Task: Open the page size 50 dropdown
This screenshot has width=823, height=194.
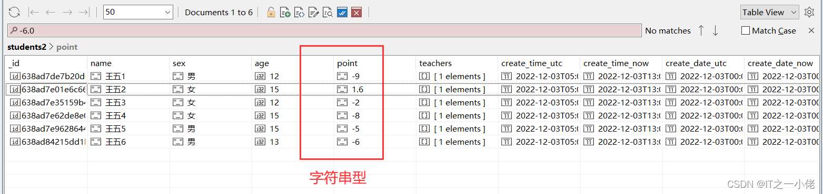Action: coord(138,12)
